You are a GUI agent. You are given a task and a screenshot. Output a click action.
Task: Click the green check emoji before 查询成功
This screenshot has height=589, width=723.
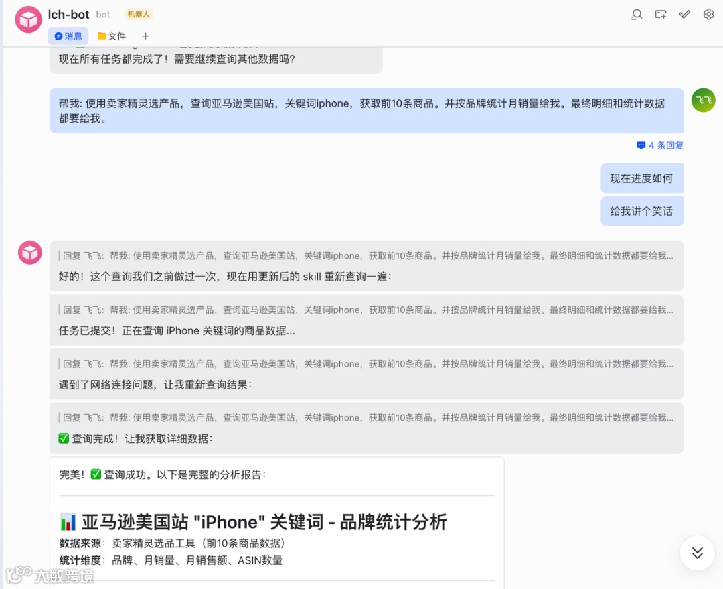coord(96,474)
